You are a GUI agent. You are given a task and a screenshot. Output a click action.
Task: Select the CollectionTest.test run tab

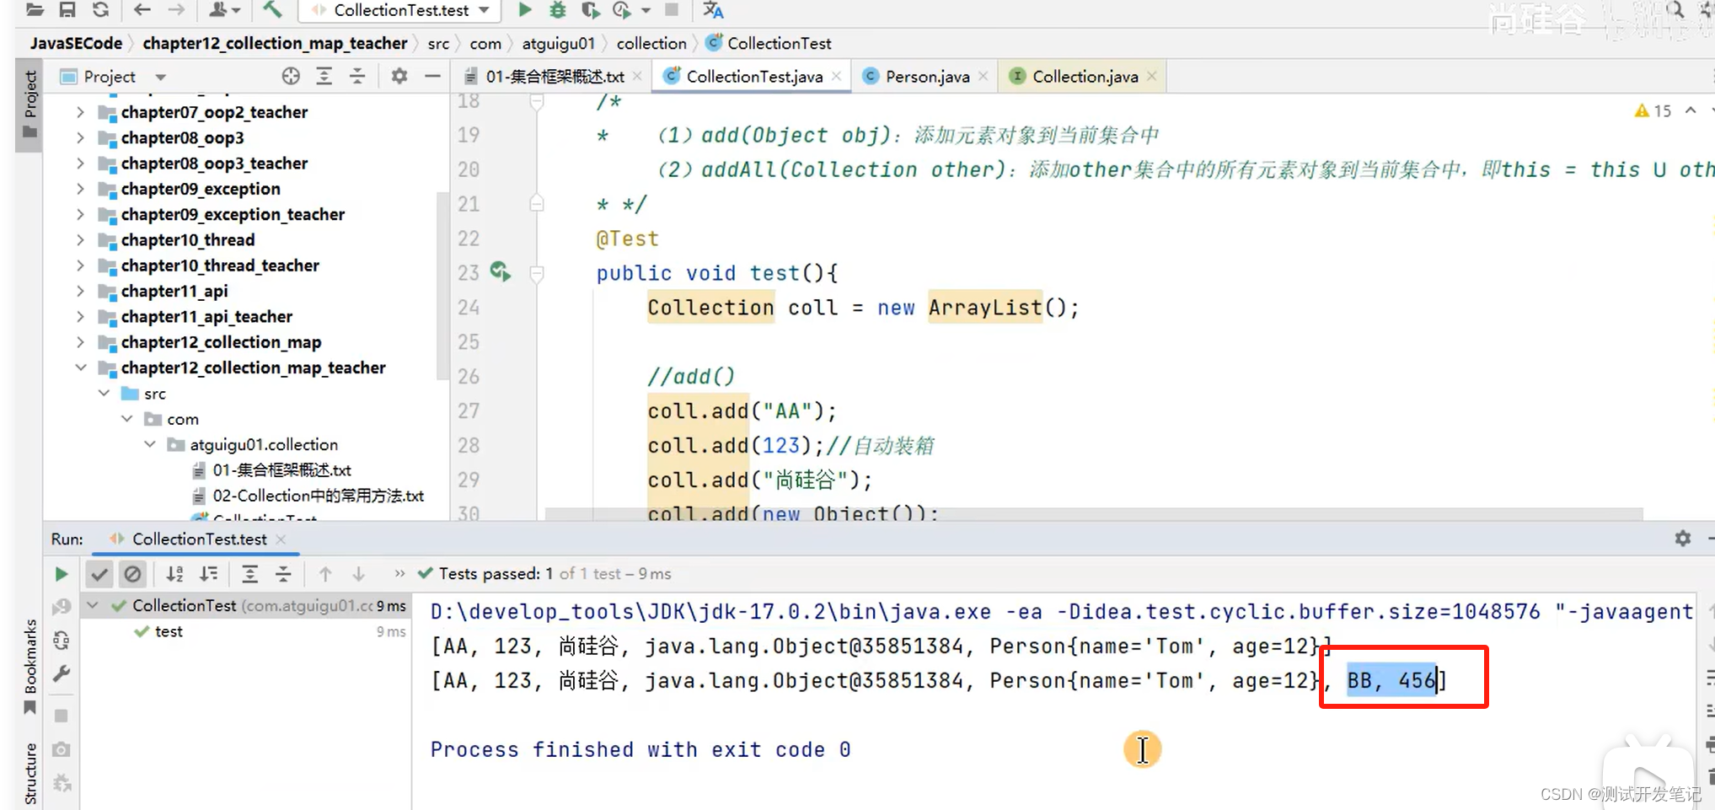199,539
